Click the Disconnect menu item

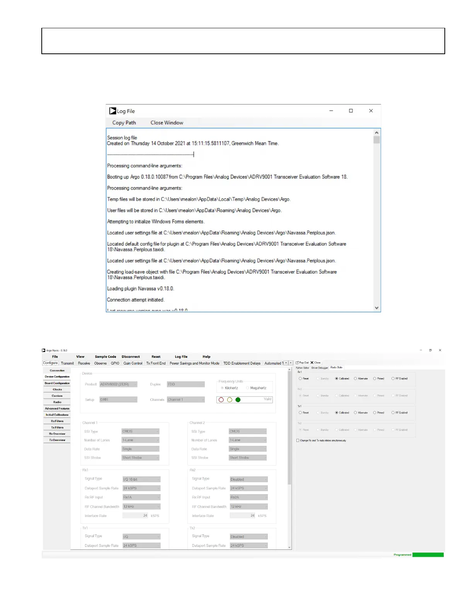[x=131, y=357]
